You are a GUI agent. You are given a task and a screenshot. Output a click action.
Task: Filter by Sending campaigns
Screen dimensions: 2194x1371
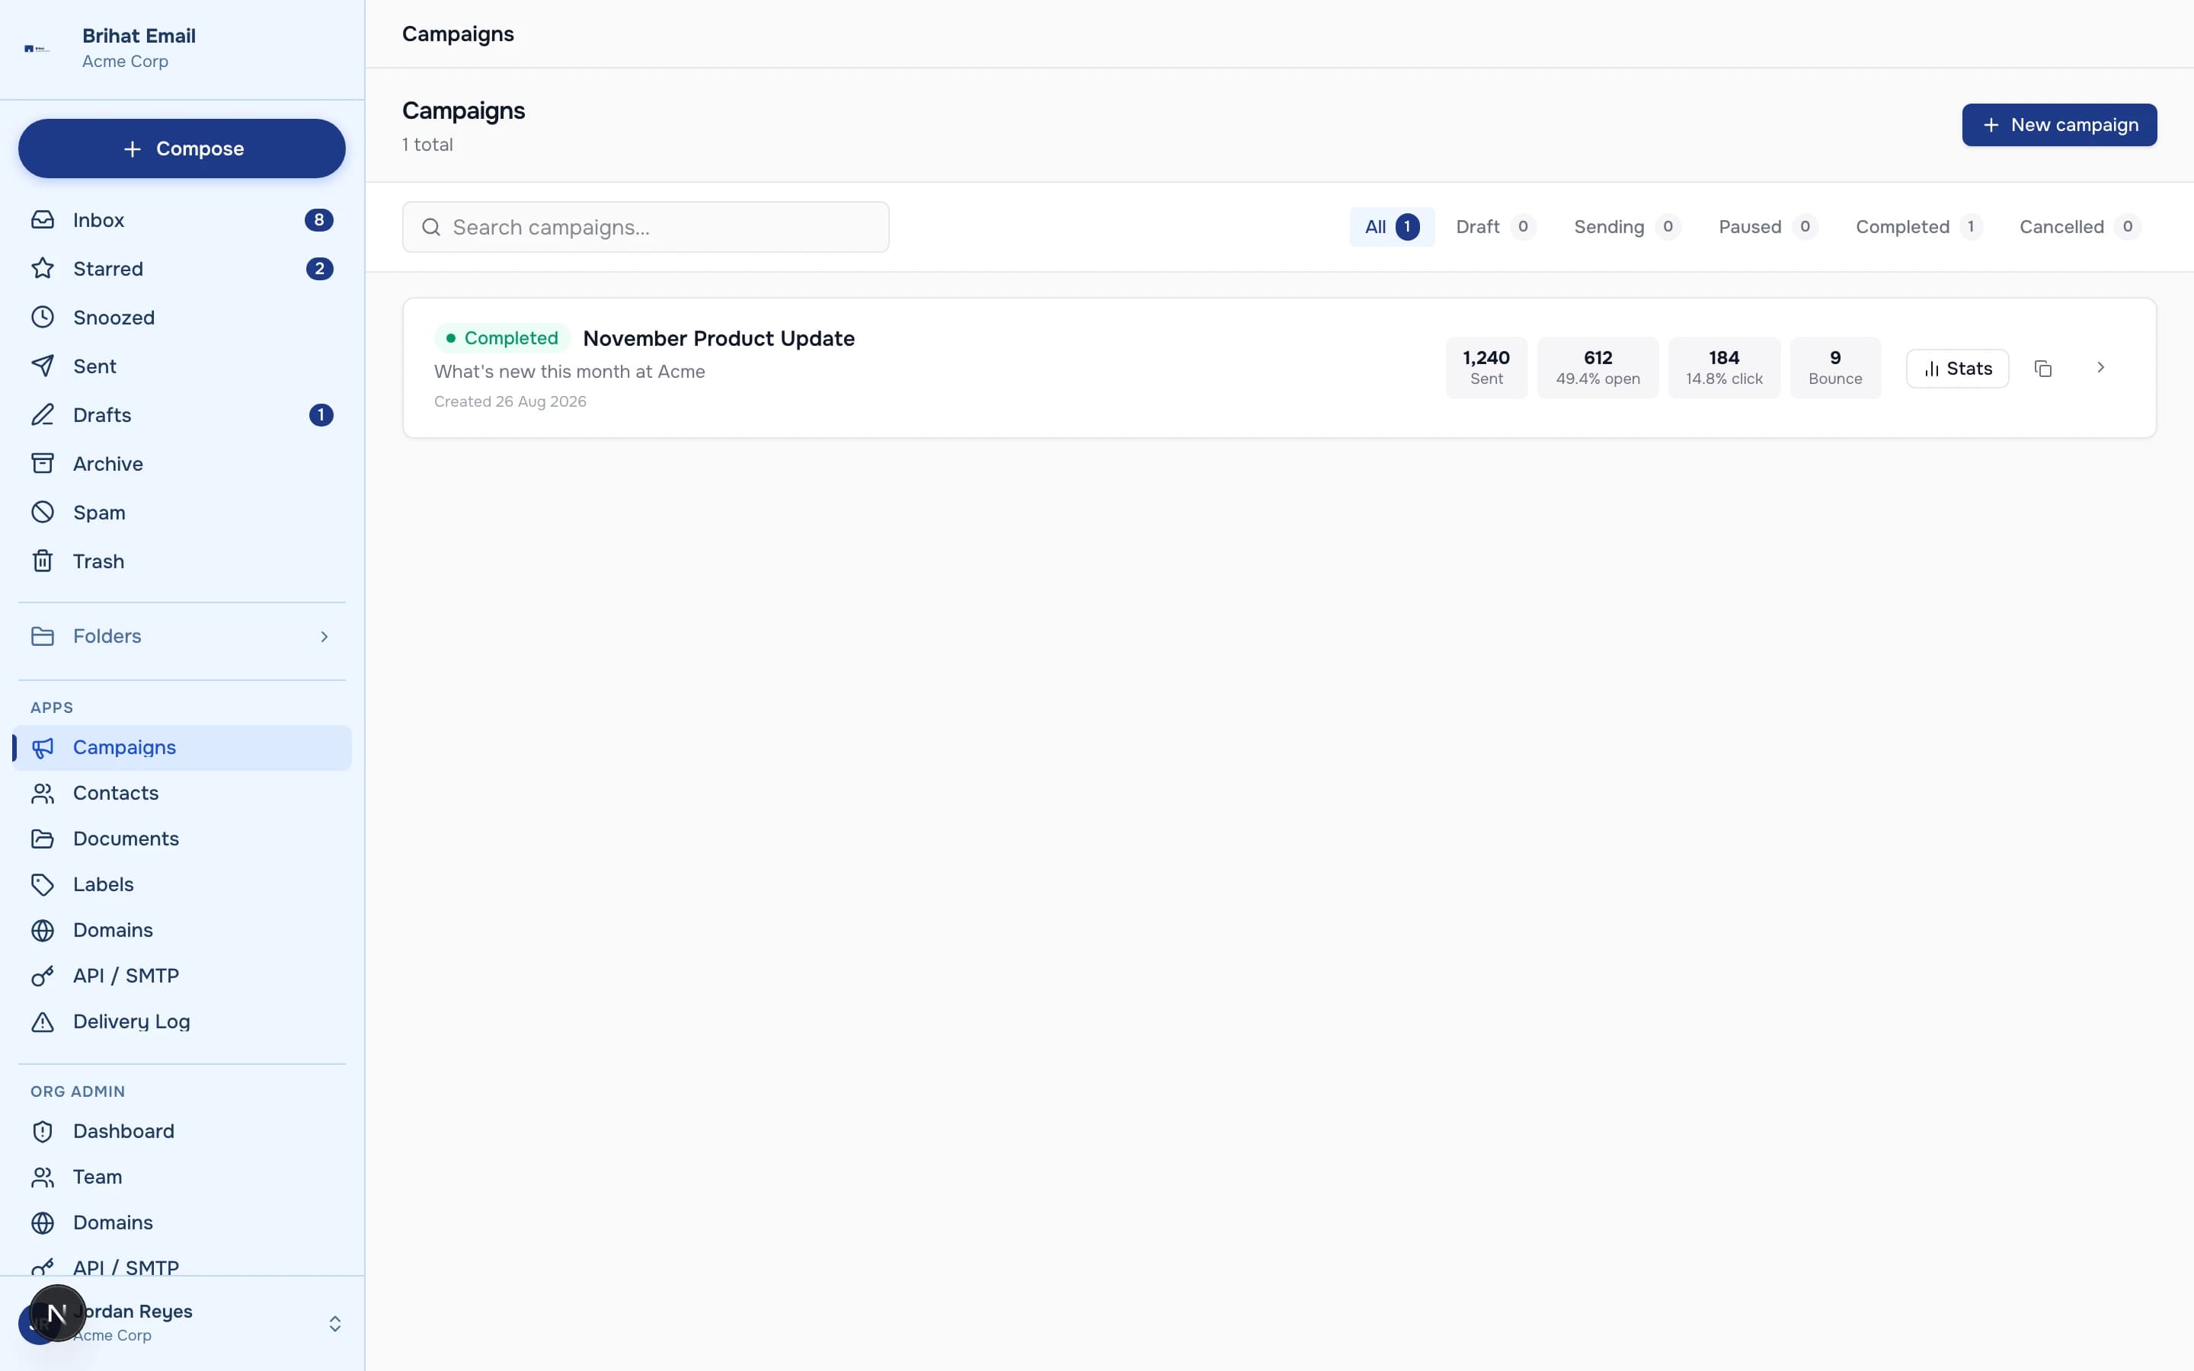click(x=1626, y=227)
